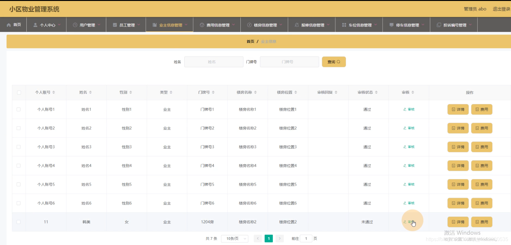Click the 未通过 status cell
The image size is (511, 245).
367,222
